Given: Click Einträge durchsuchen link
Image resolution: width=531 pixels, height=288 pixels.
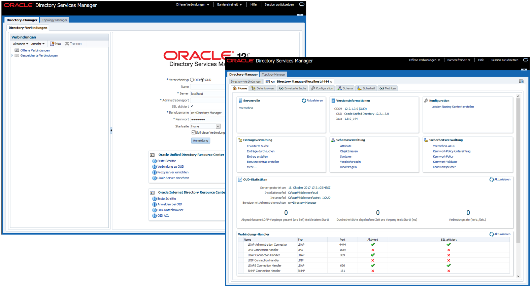Looking at the screenshot, I should (x=261, y=151).
